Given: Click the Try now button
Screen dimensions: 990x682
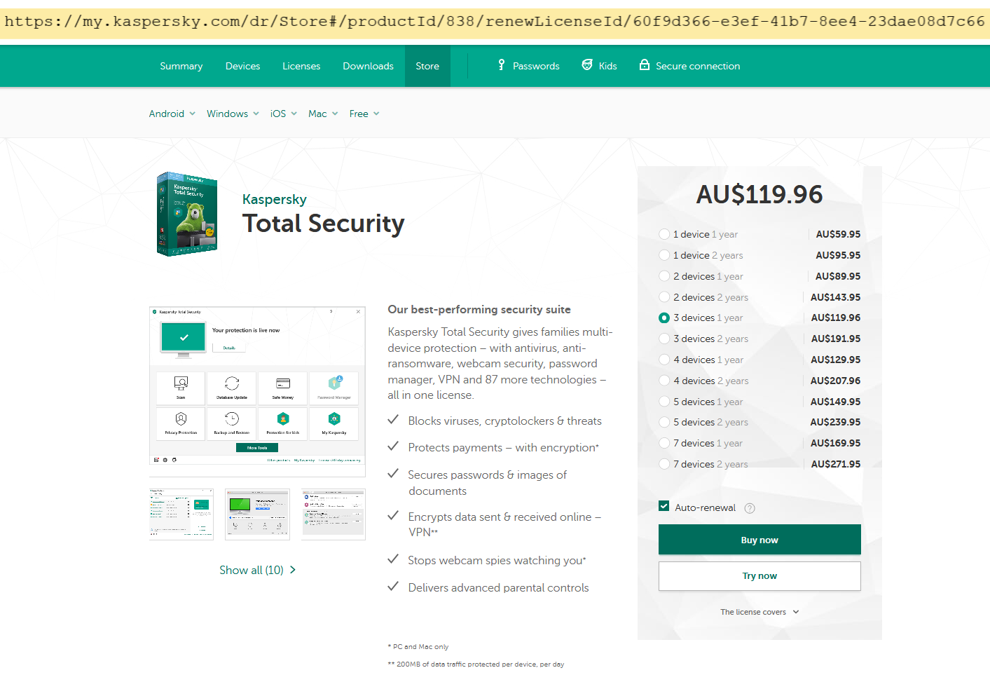Looking at the screenshot, I should click(759, 576).
